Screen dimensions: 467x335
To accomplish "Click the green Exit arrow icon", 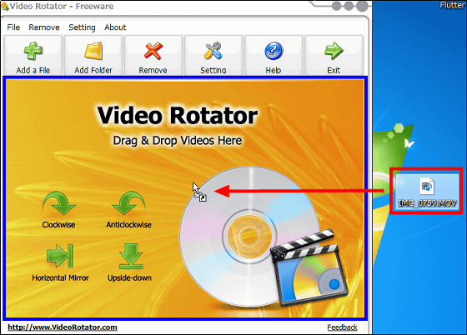I will pyautogui.click(x=334, y=51).
